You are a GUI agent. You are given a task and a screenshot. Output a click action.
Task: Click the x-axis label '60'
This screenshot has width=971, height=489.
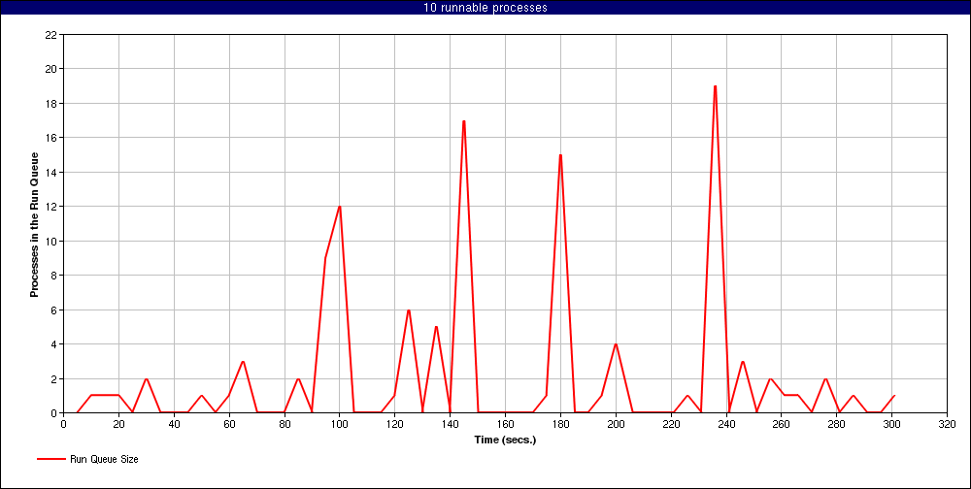pyautogui.click(x=229, y=424)
